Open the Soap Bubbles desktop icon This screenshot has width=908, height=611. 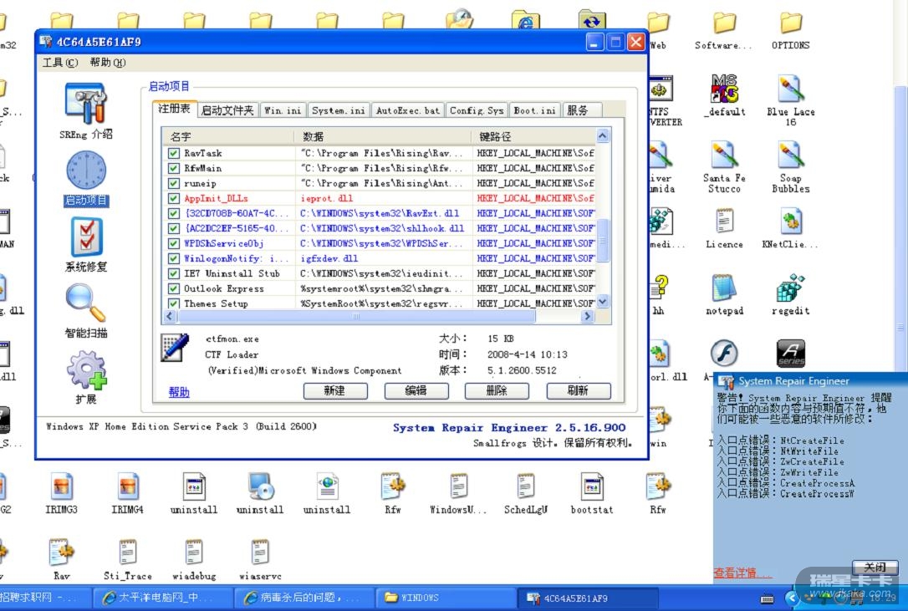790,155
